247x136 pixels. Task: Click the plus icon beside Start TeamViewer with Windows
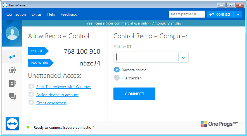[x=31, y=86]
